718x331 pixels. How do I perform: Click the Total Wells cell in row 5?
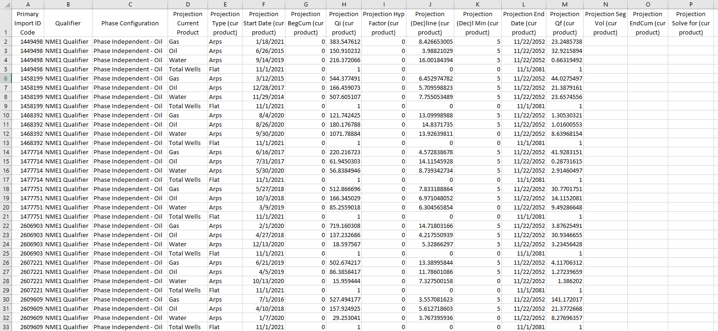click(187, 69)
